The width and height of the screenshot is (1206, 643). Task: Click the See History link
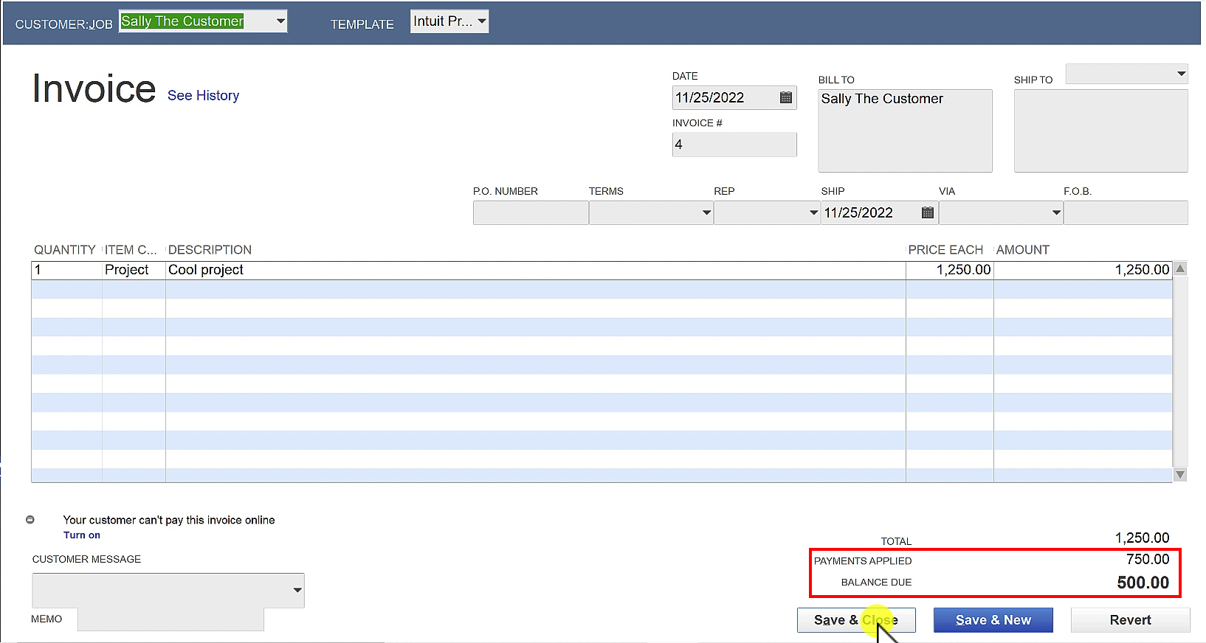pyautogui.click(x=203, y=96)
